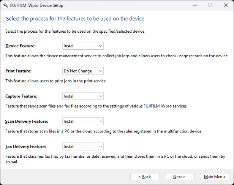The image size is (234, 185).
Task: Click the Capture Feature label
Action: (21, 96)
